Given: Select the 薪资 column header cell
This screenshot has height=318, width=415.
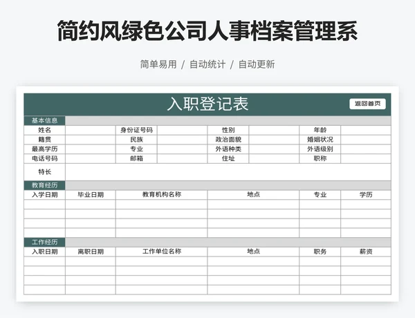Looking at the screenshot, I should [366, 252].
